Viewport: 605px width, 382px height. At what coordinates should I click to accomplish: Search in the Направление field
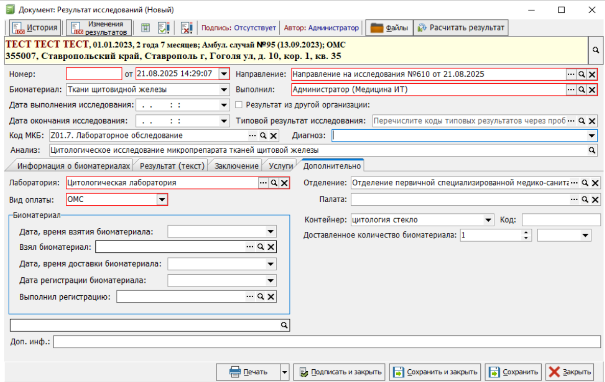click(582, 74)
